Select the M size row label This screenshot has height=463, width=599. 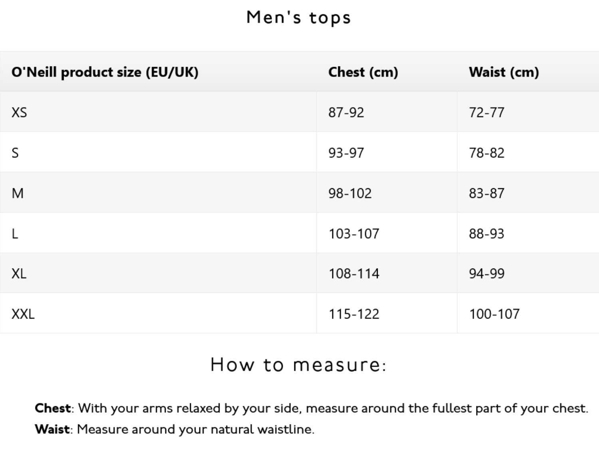click(18, 193)
